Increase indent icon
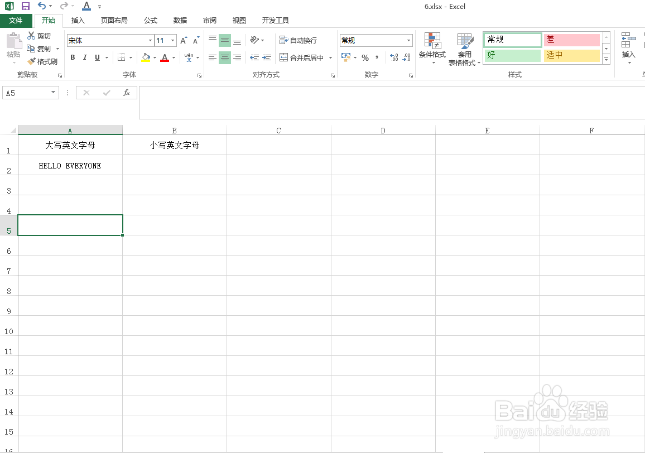 pos(267,57)
